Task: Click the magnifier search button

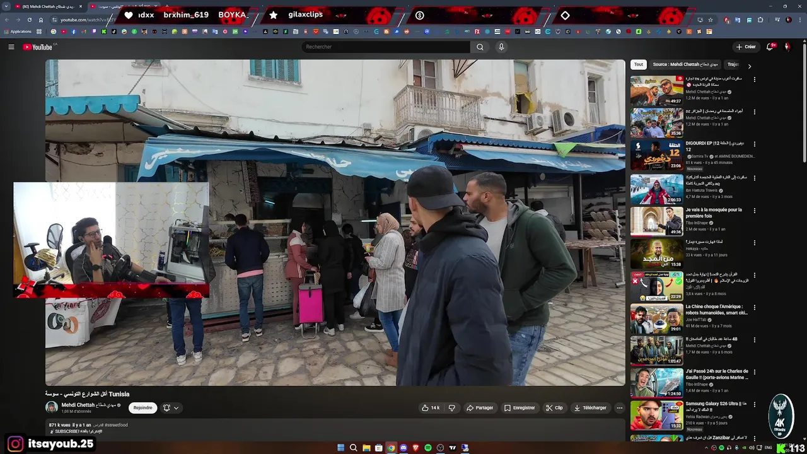Action: click(x=480, y=47)
